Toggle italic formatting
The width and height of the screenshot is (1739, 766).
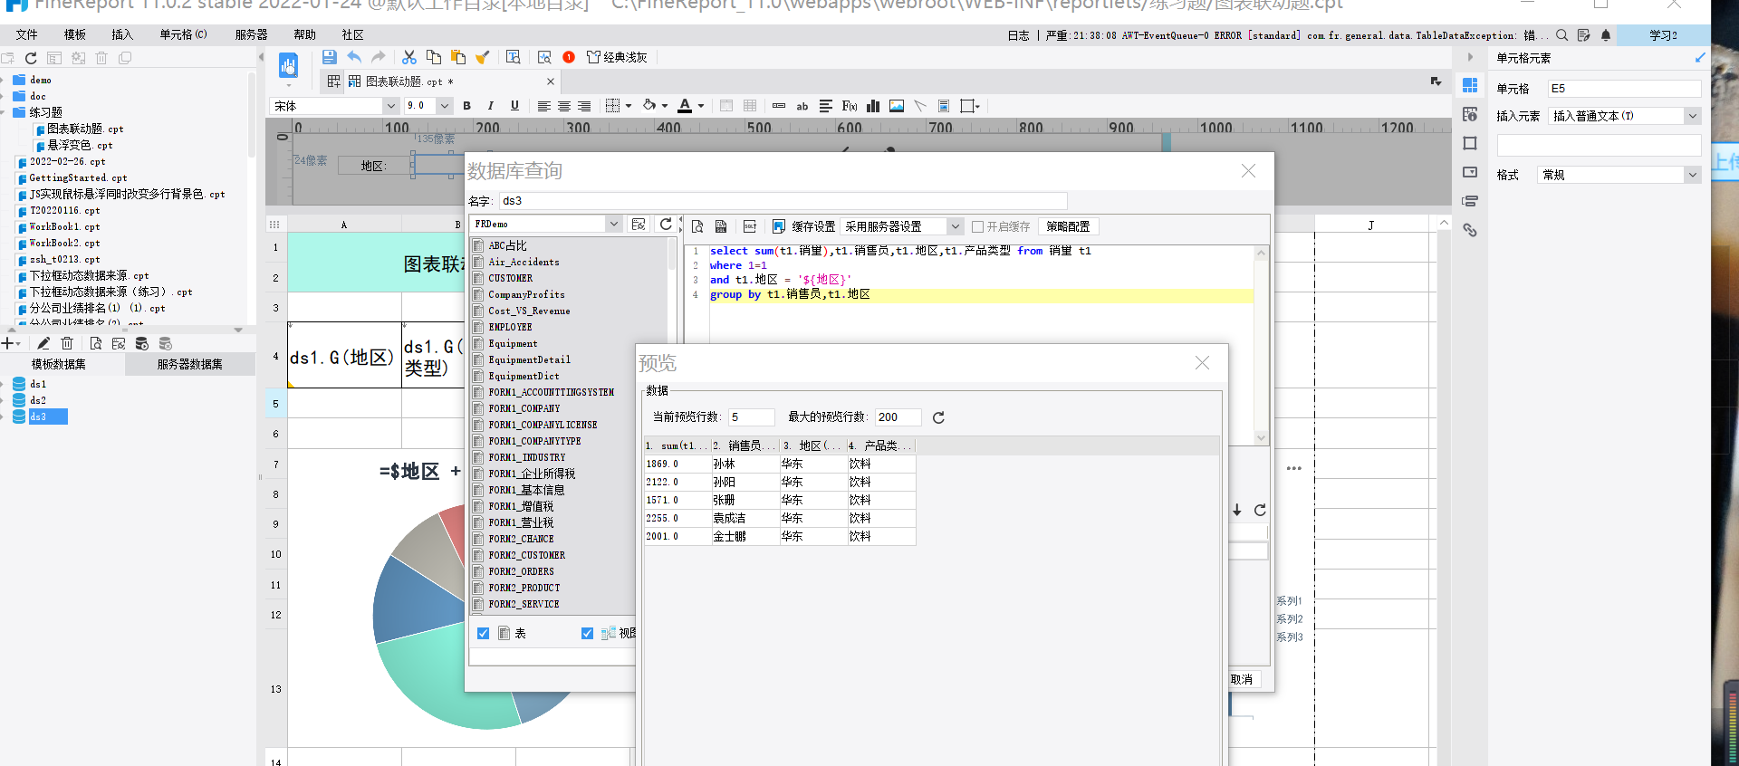point(491,106)
